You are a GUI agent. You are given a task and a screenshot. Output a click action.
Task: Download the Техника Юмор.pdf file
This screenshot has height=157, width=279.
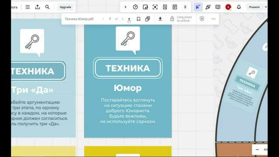point(160,19)
